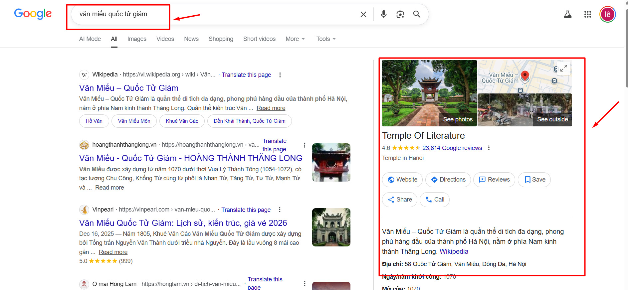628x290 pixels.
Task: Click the Temple Of Literature heading
Action: (x=423, y=136)
